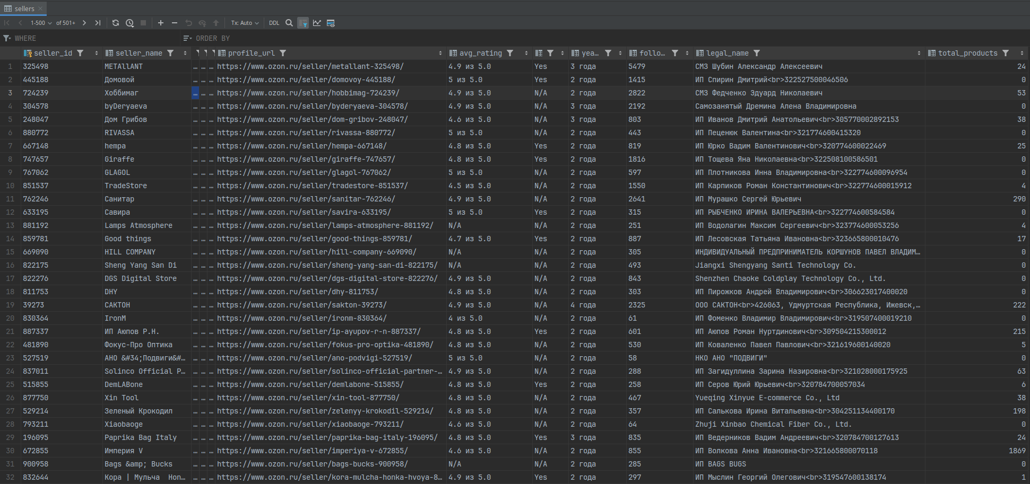Open the Show Chart line graph icon
Viewport: 1030px width, 484px height.
click(317, 23)
